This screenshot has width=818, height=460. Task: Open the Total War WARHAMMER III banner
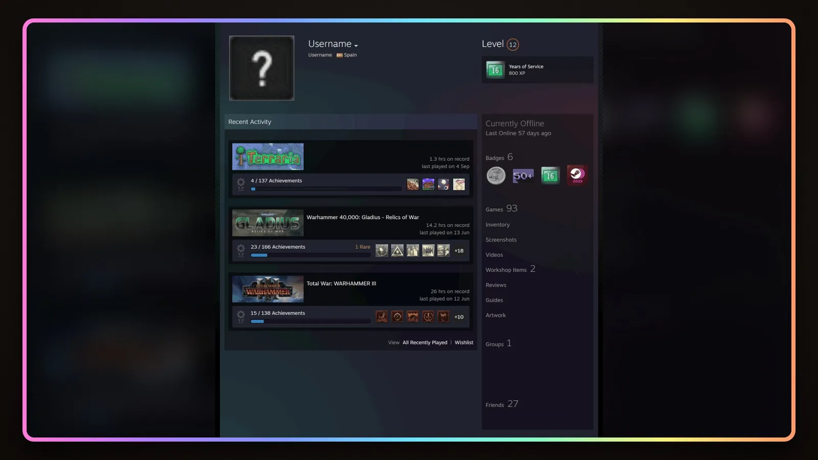(x=268, y=289)
